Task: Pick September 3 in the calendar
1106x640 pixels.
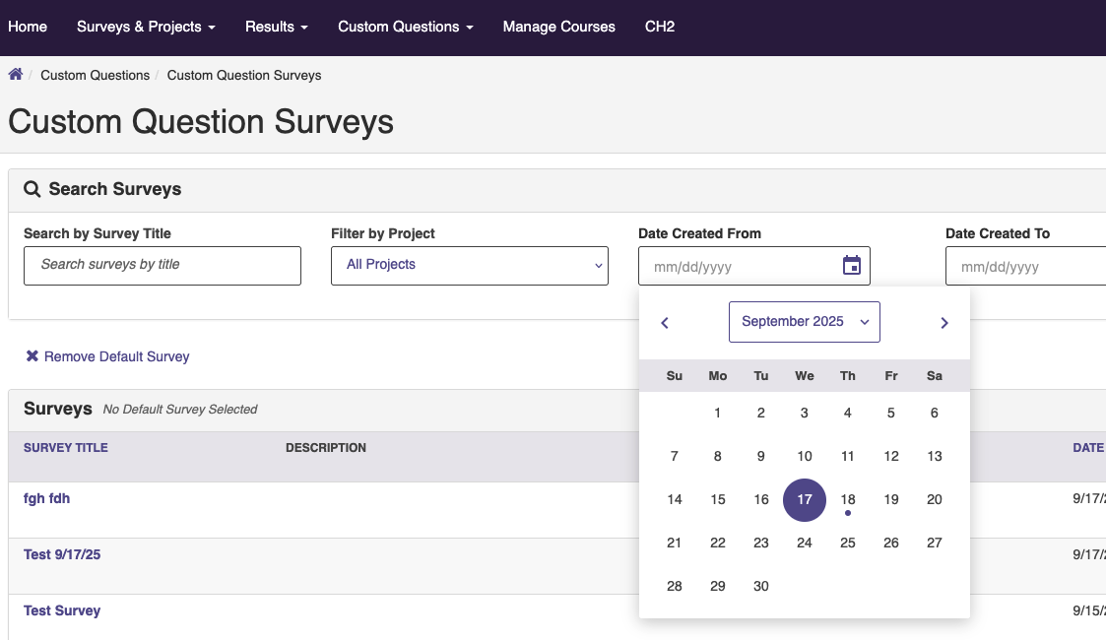Action: coord(804,413)
